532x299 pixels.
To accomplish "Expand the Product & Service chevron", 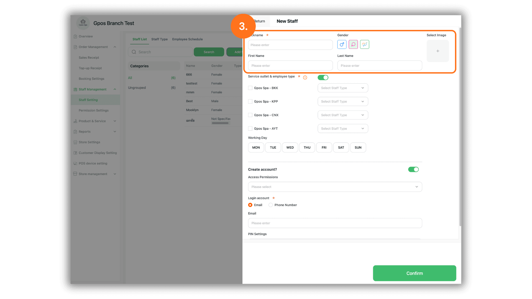I will coord(115,121).
